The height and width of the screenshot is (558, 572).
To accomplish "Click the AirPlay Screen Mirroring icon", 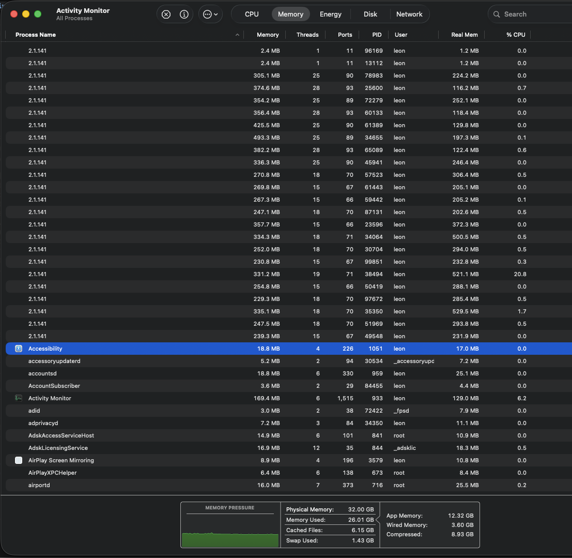I will [x=19, y=460].
